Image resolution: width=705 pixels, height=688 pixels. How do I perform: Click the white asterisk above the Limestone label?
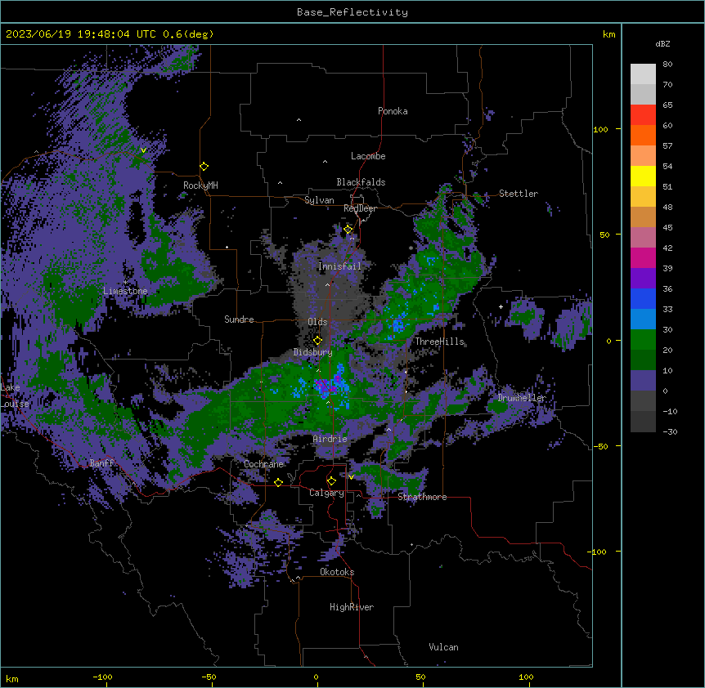(x=125, y=282)
